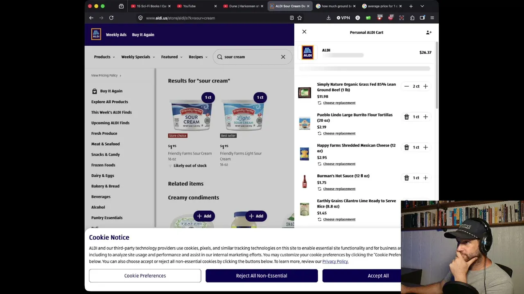Viewport: 524px width, 294px height.
Task: Expand the Weekly Specials dropdown
Action: click(x=138, y=57)
